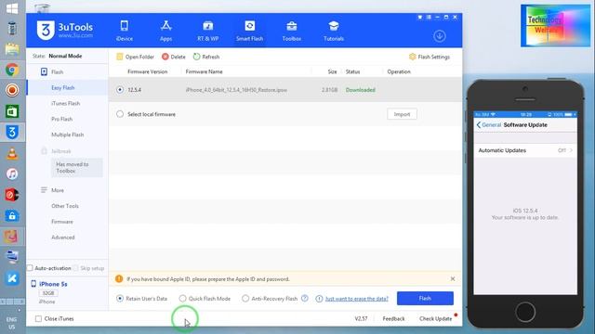Toggle the Skip setup checkbox
Viewport: 595px width, 334px height.
[x=76, y=268]
